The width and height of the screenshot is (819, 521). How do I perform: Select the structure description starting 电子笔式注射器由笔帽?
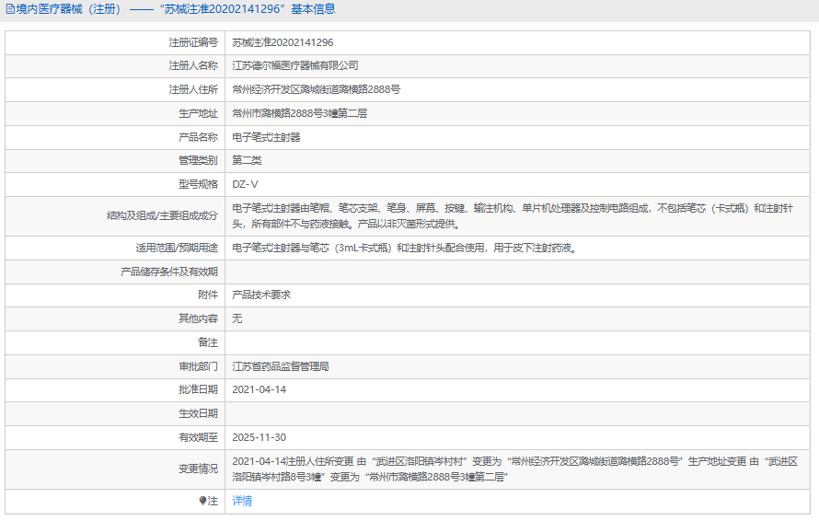coord(513,216)
